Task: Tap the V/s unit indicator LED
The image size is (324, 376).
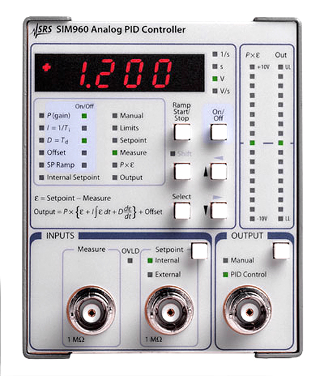Action: pyautogui.click(x=215, y=91)
